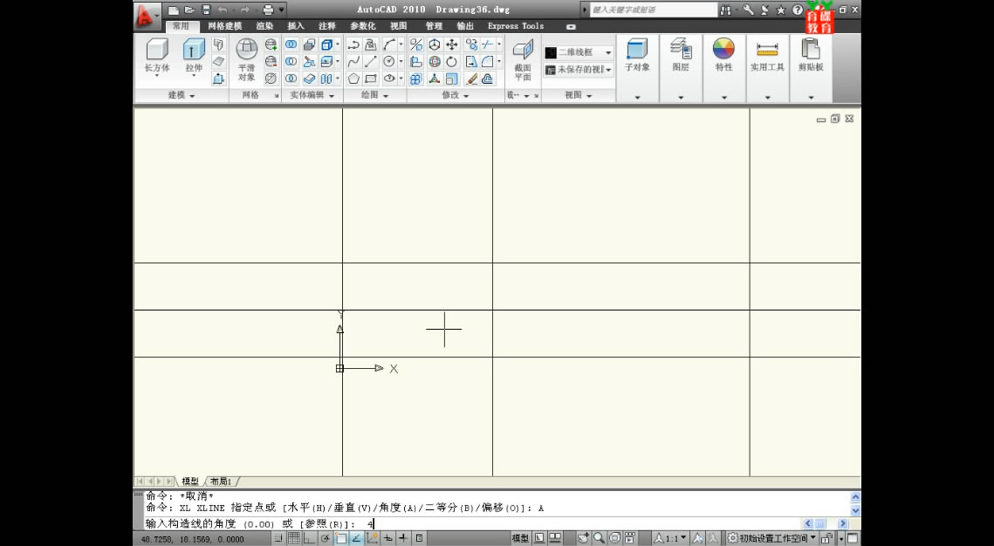Click the binoculars search icon
The image size is (994, 546).
725,10
